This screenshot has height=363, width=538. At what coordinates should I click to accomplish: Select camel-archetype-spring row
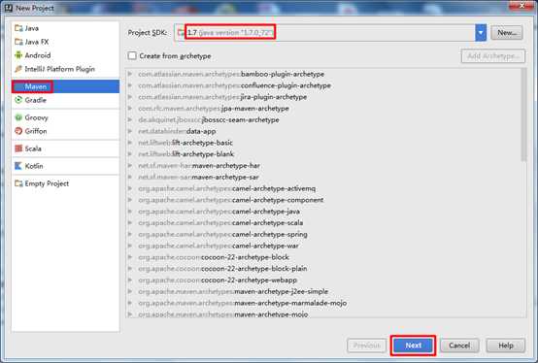point(323,234)
